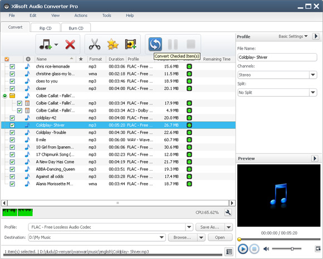Open the Edit menu
This screenshot has height=259, width=323.
[x=33, y=16]
